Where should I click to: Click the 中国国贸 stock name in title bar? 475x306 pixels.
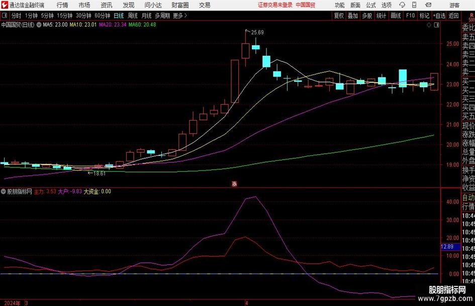tap(306, 5)
